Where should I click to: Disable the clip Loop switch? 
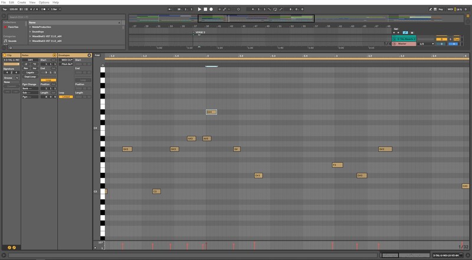pos(48,80)
